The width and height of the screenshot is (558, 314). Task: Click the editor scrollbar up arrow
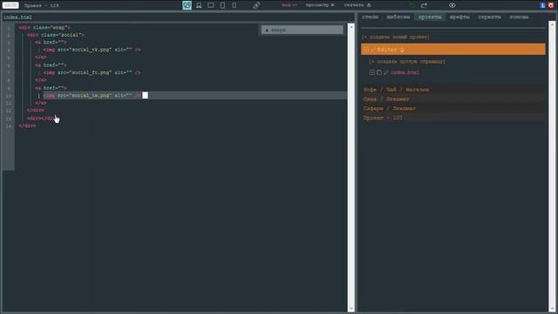pos(350,27)
